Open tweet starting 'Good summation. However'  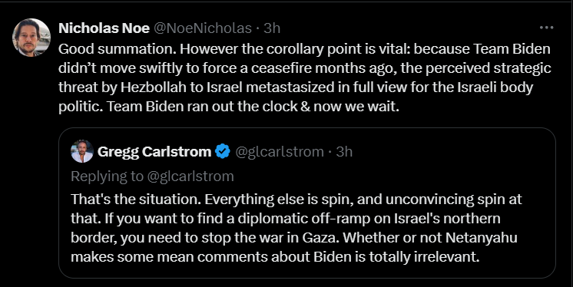(305, 78)
